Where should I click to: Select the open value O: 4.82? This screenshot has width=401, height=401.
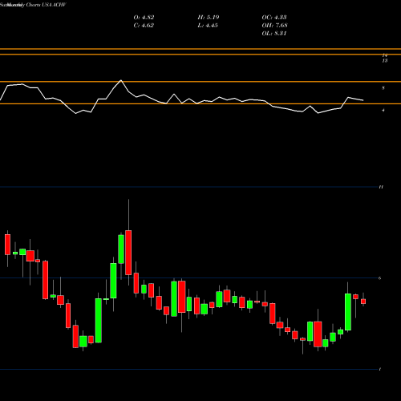click(144, 18)
